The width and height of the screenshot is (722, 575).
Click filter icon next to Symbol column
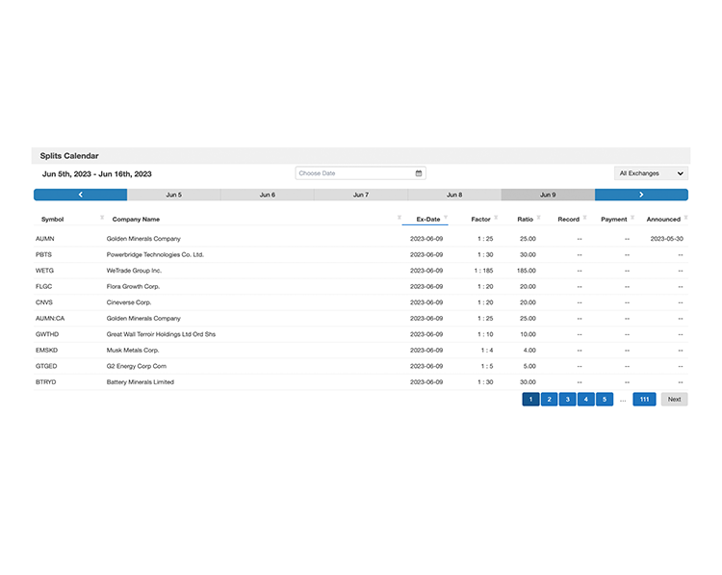tap(102, 219)
